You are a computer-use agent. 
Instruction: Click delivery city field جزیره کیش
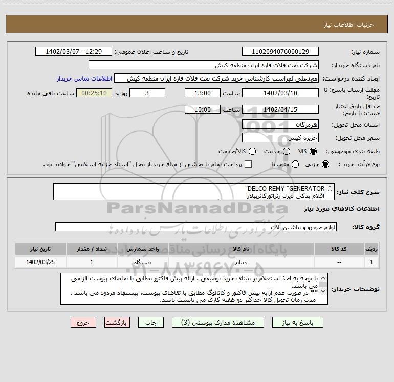point(280,137)
